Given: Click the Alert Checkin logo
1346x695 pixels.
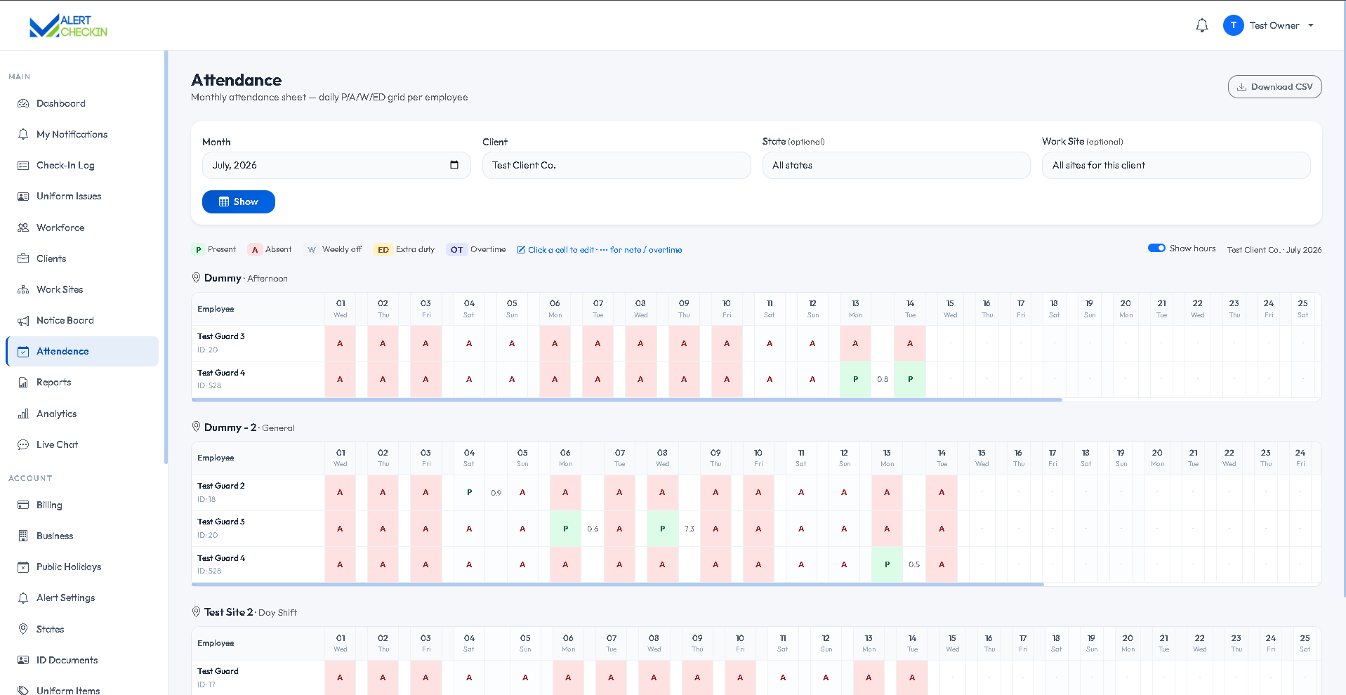Looking at the screenshot, I should tap(68, 26).
